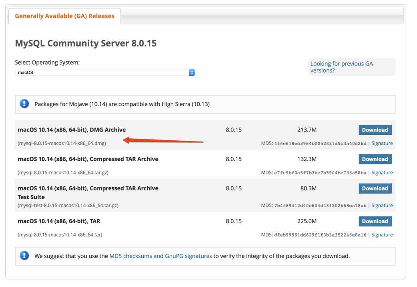Open MD5 checksums and GnuPG signatures link
The height and width of the screenshot is (287, 417).
point(160,256)
